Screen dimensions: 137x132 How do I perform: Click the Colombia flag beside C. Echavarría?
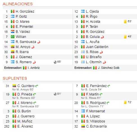(83, 126)
